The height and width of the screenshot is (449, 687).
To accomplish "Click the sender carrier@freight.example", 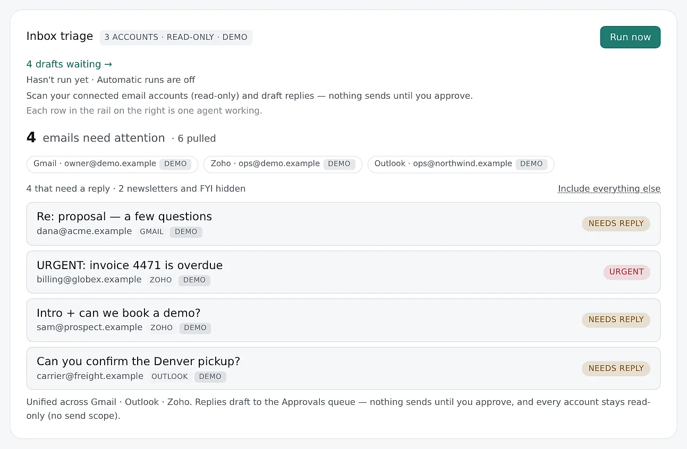I will pyautogui.click(x=90, y=376).
